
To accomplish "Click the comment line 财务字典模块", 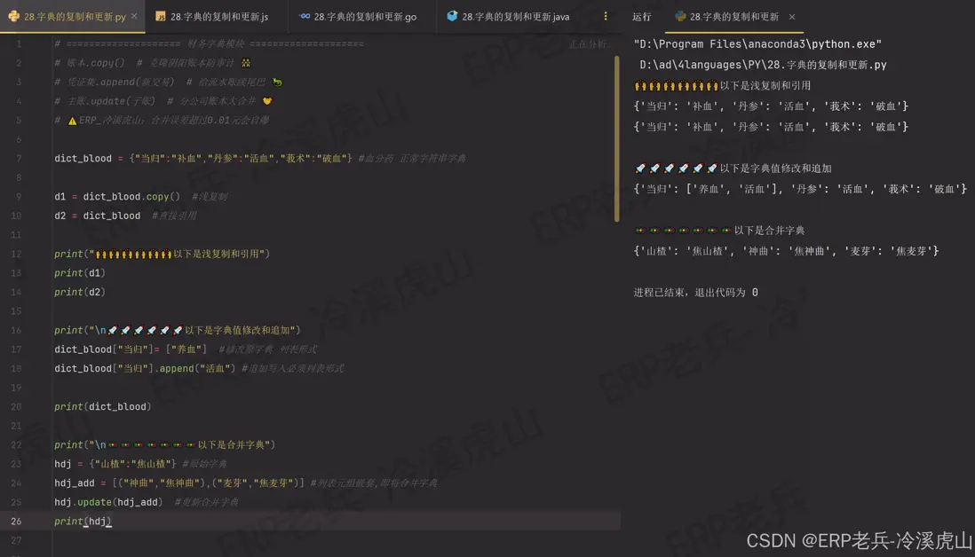I will coord(209,44).
